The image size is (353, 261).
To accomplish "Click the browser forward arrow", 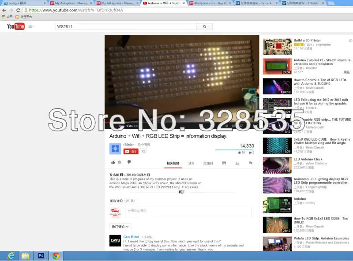I will coord(11,10).
